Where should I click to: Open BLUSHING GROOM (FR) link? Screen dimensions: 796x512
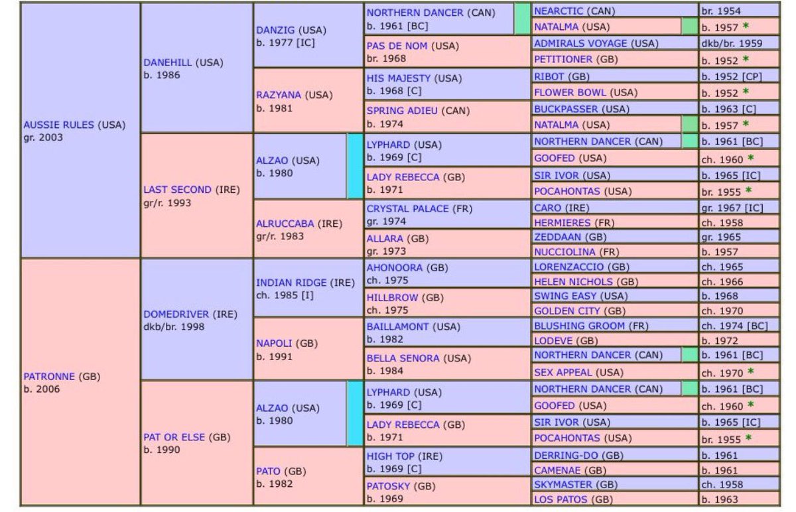[591, 326]
